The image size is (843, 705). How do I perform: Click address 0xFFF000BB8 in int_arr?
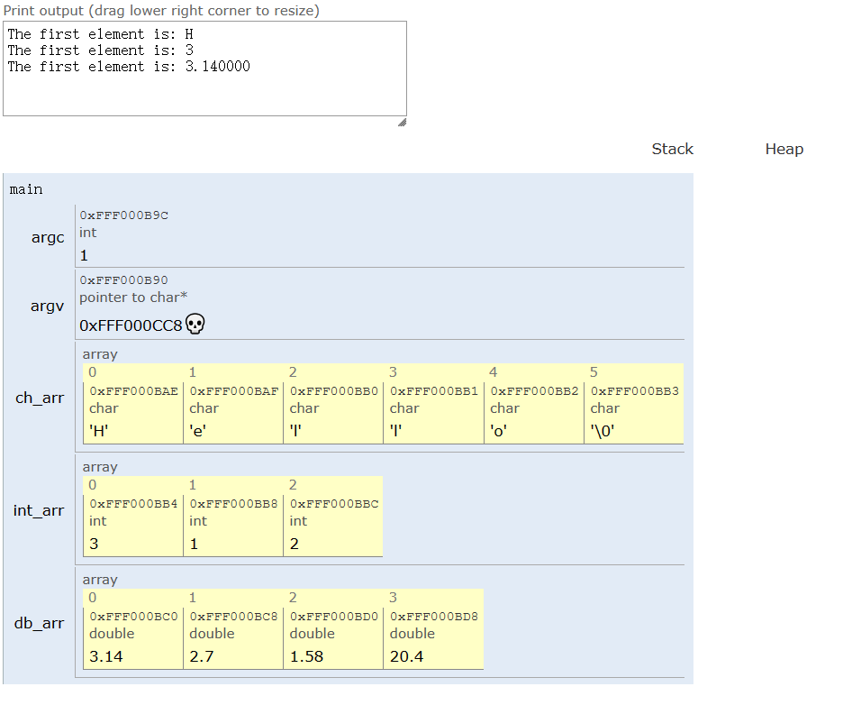233,504
